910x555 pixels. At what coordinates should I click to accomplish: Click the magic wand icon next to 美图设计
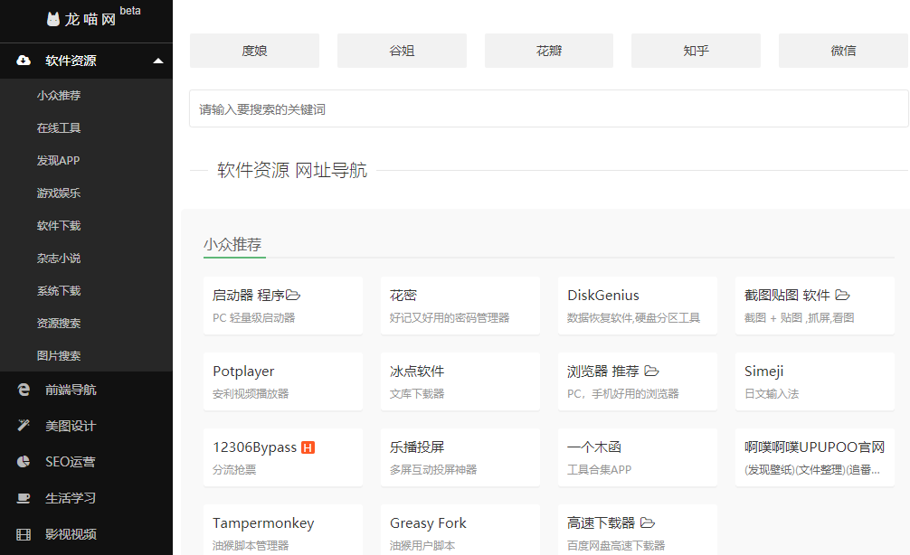(x=24, y=426)
